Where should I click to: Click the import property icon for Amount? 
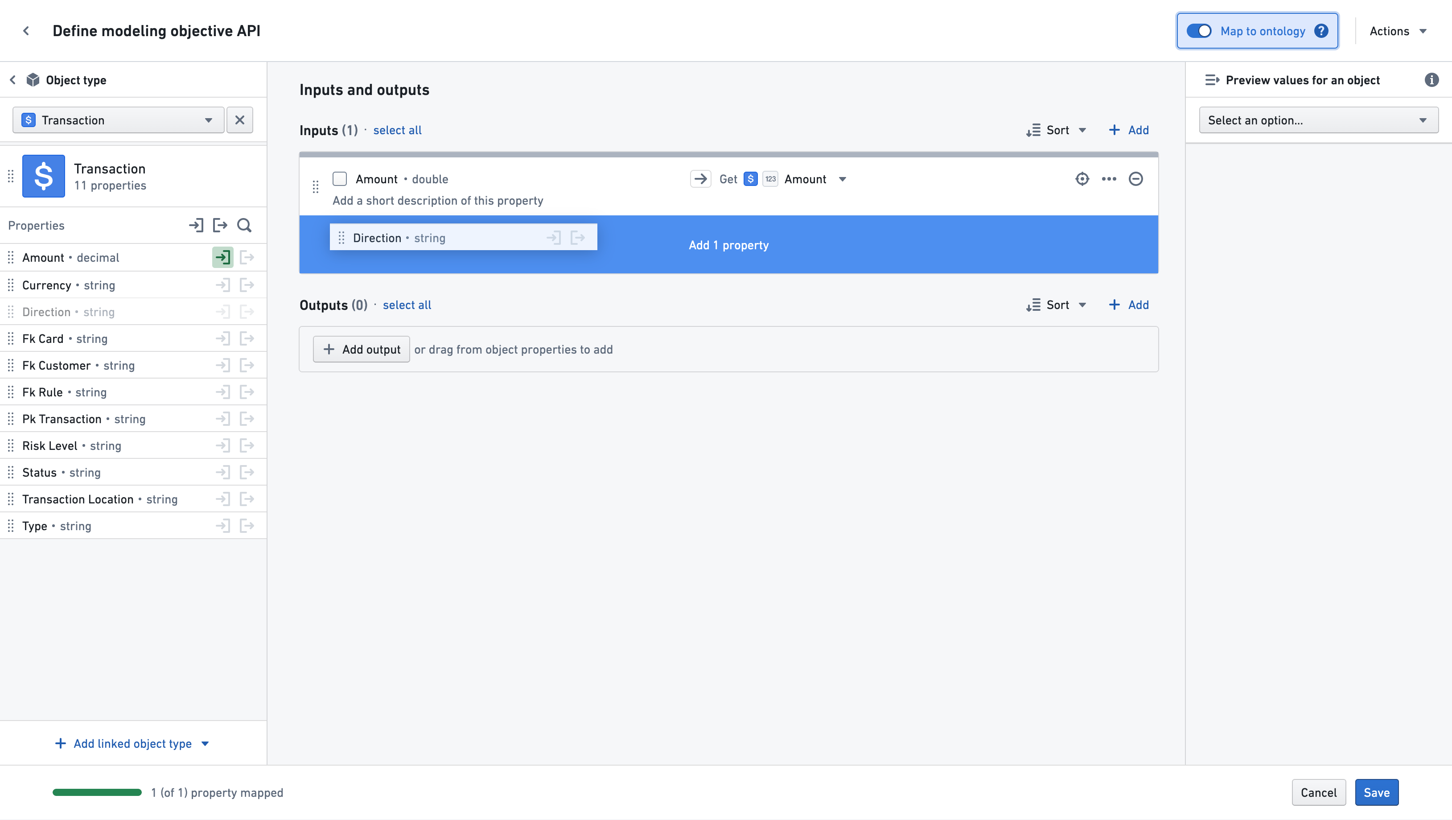(222, 257)
